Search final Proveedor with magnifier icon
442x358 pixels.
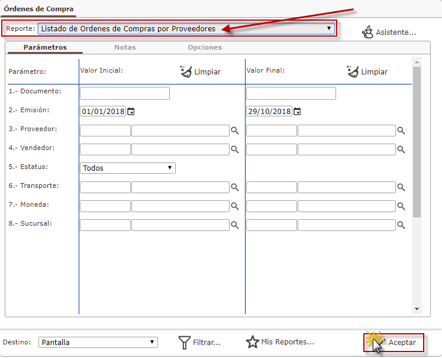(401, 131)
